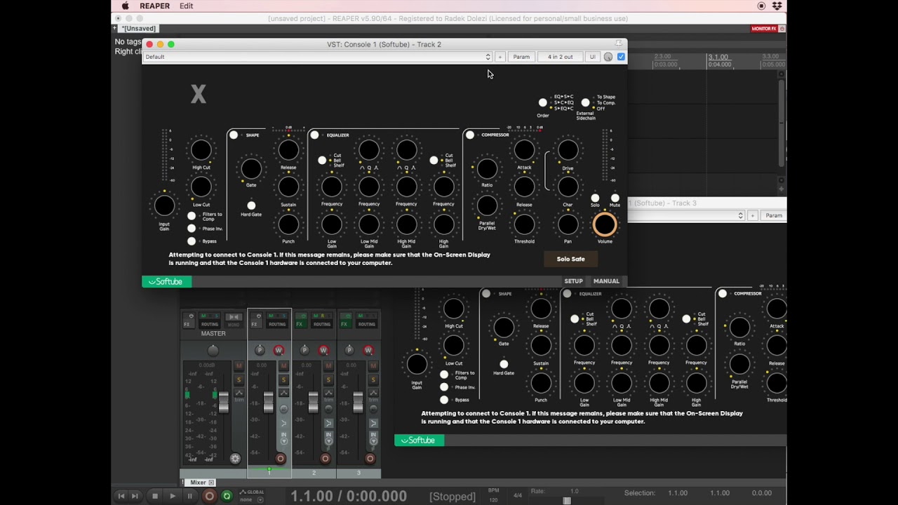Click the Order selector button
This screenshot has height=505, width=898.
pos(542,102)
